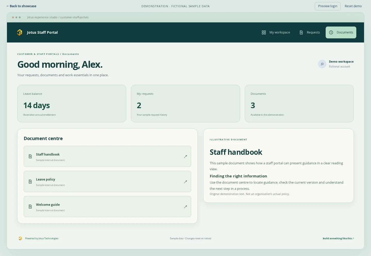Viewport: 371px width, 256px height.
Task: Open the Build something like this link
Action: click(338, 238)
